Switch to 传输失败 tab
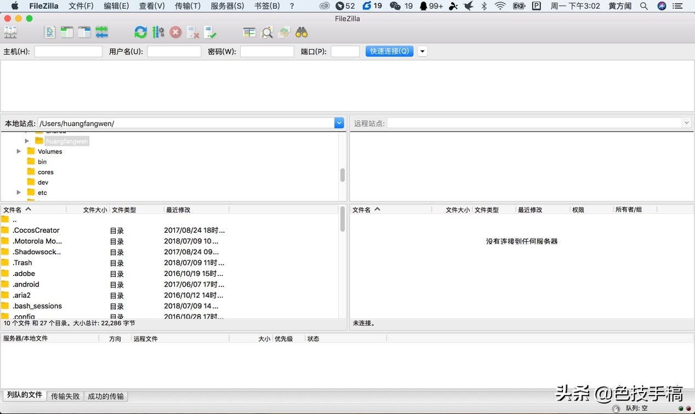 [x=65, y=396]
